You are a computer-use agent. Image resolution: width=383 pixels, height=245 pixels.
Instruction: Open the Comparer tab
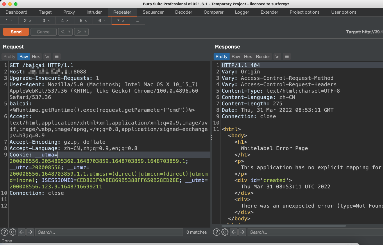214,12
